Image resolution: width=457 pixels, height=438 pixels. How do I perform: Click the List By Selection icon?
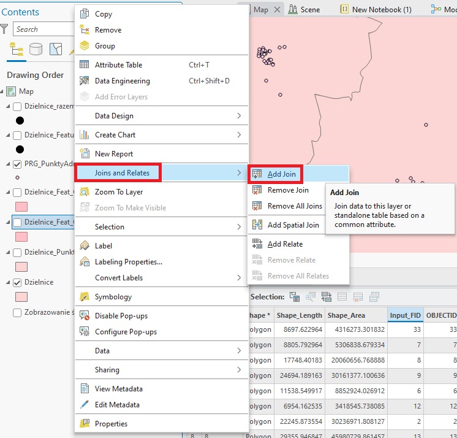(x=56, y=49)
